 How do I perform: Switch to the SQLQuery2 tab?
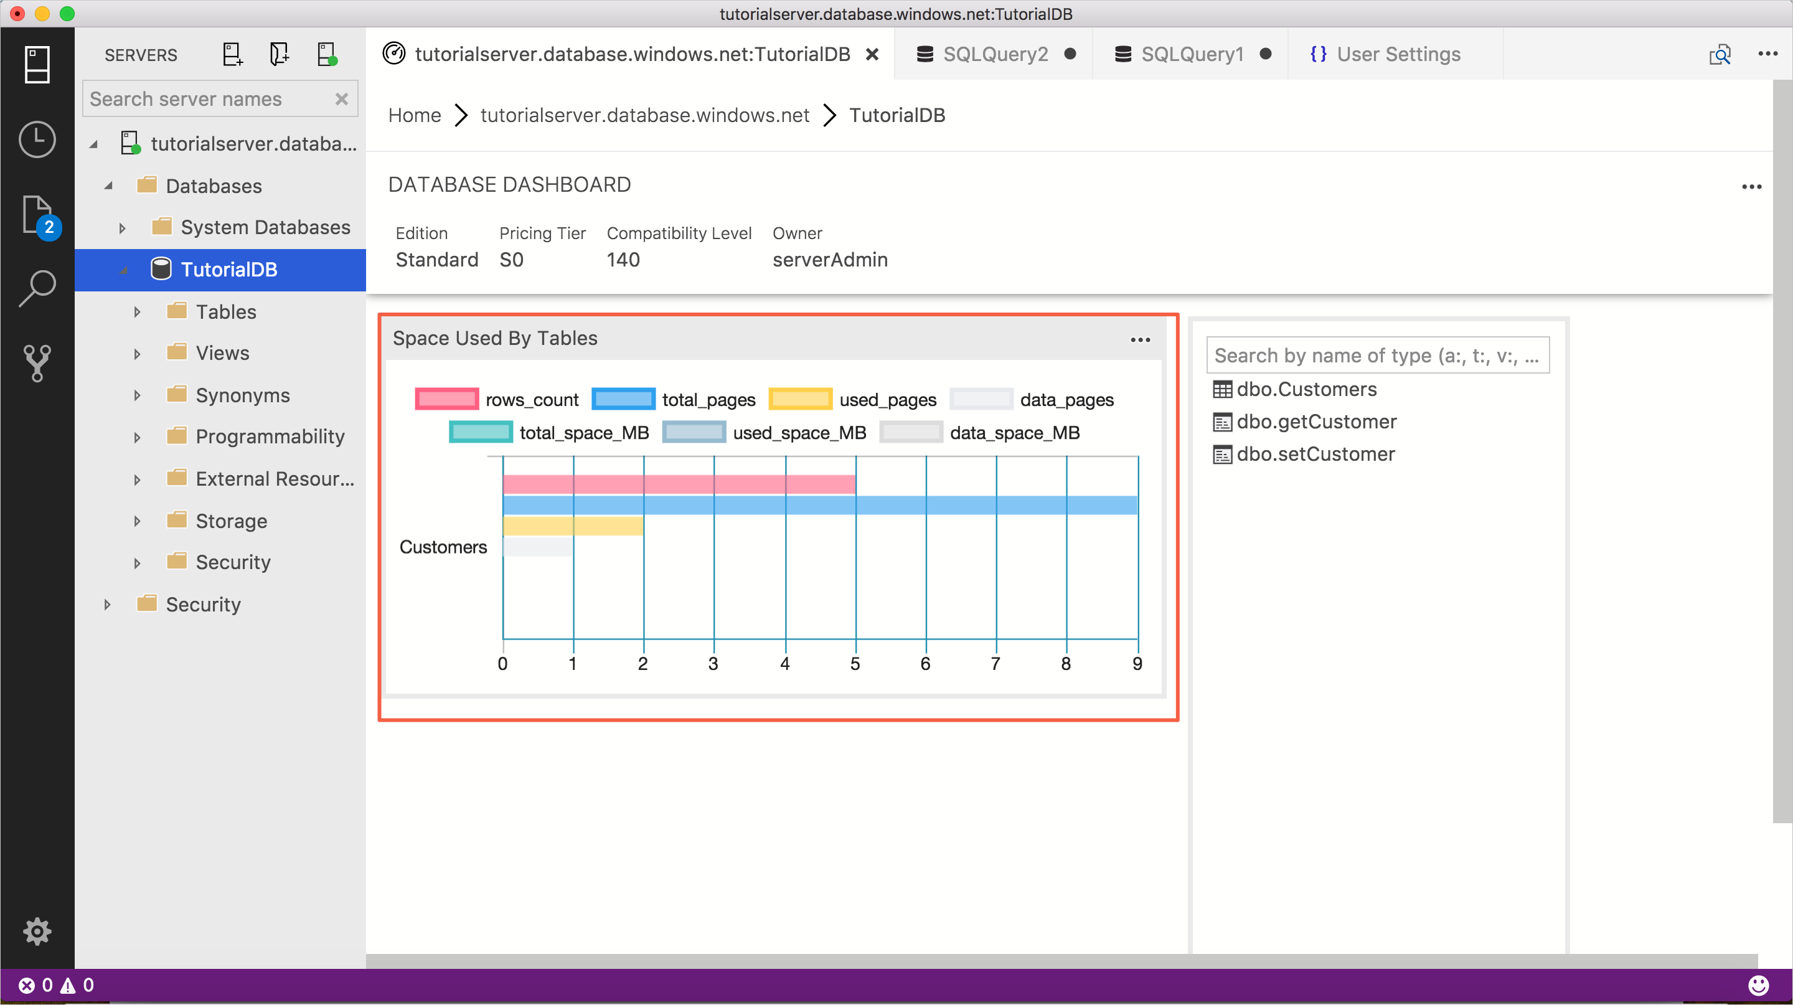tap(995, 54)
